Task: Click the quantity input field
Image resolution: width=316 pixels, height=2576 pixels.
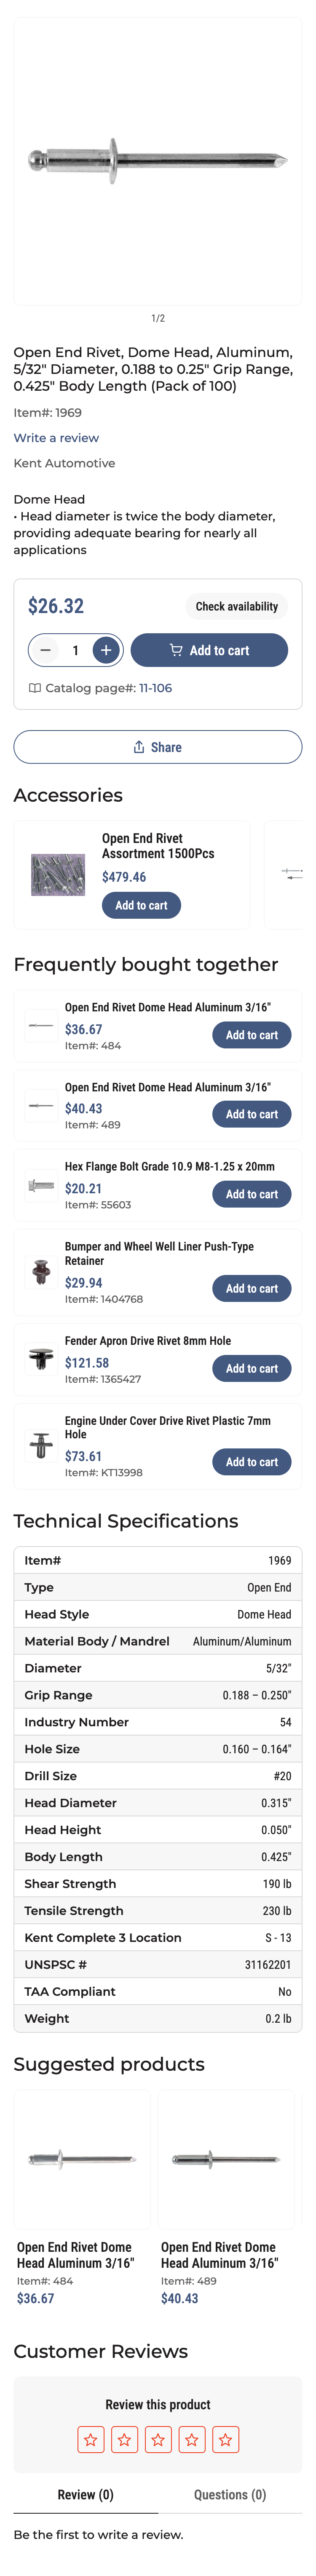Action: tap(76, 650)
